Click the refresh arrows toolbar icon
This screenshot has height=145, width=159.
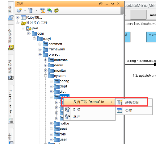click(56, 10)
